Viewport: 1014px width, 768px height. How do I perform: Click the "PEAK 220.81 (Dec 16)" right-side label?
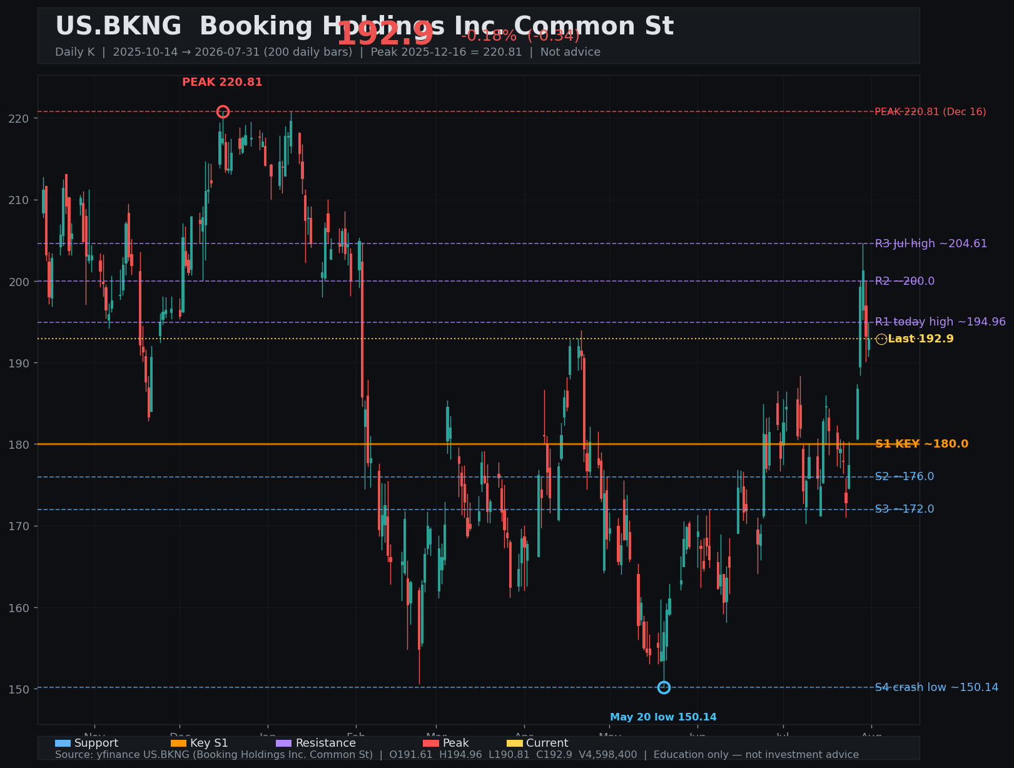tap(930, 112)
